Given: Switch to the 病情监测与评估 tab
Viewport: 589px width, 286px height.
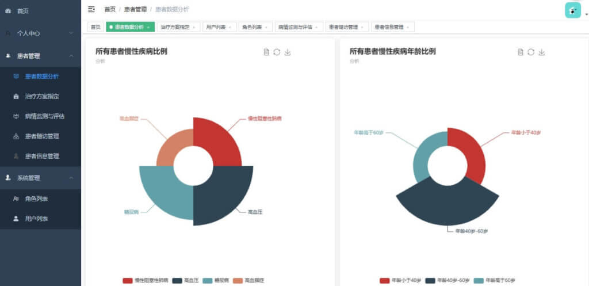Looking at the screenshot, I should coord(299,27).
